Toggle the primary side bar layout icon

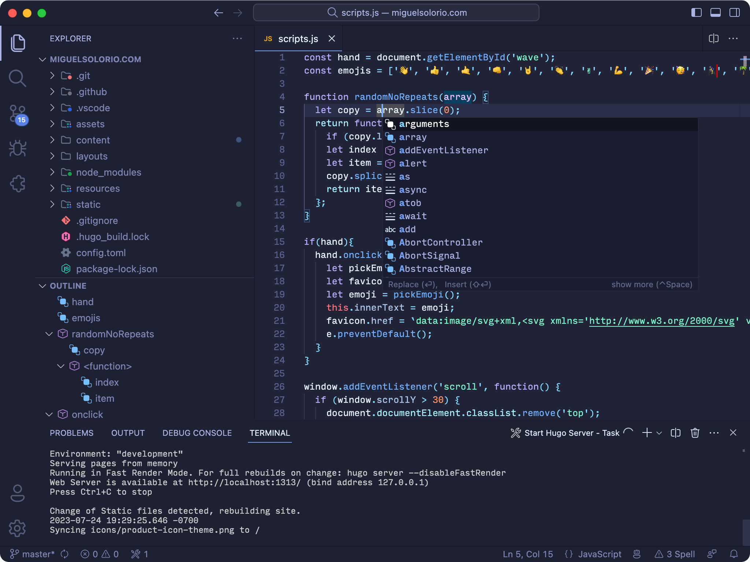pyautogui.click(x=696, y=12)
